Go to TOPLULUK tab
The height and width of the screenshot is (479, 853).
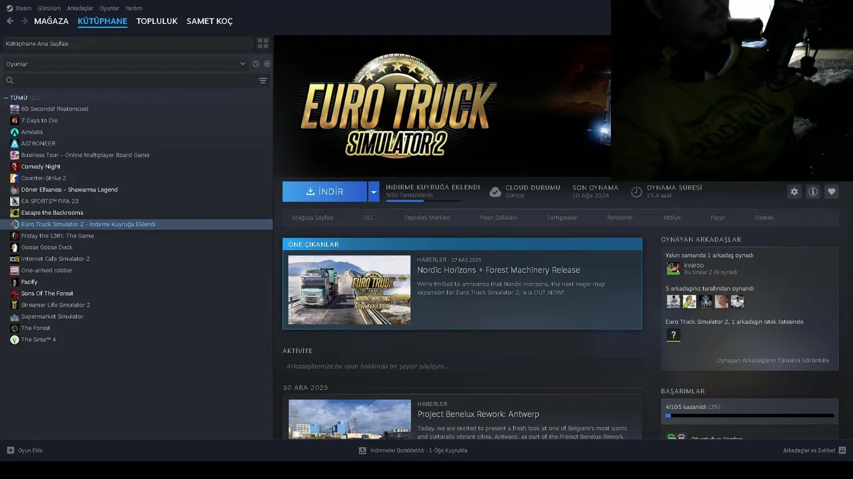pos(157,21)
